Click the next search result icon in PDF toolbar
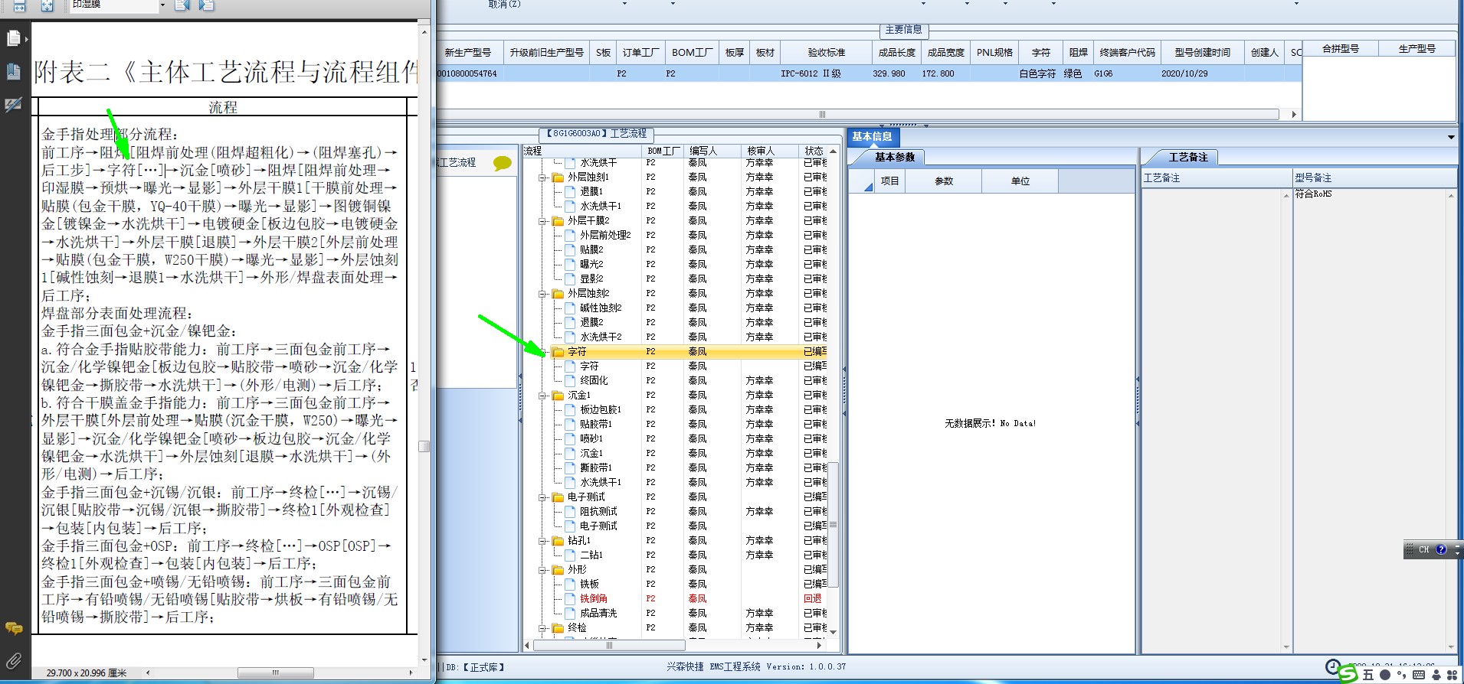Image resolution: width=1464 pixels, height=684 pixels. [206, 5]
